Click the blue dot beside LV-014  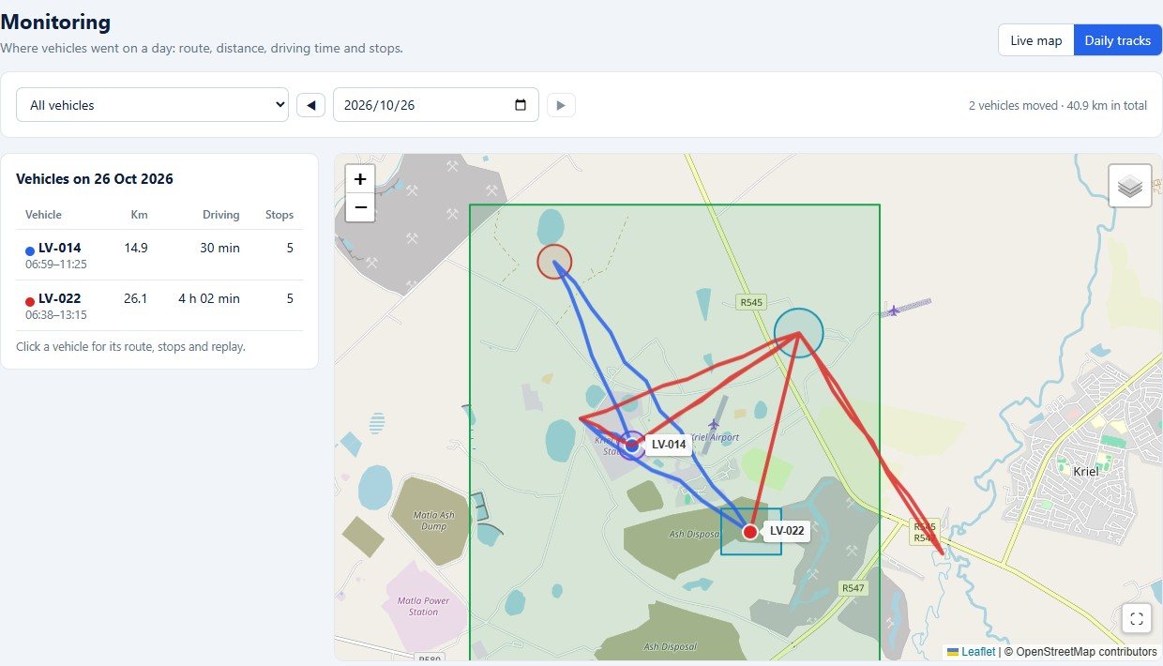coord(30,250)
